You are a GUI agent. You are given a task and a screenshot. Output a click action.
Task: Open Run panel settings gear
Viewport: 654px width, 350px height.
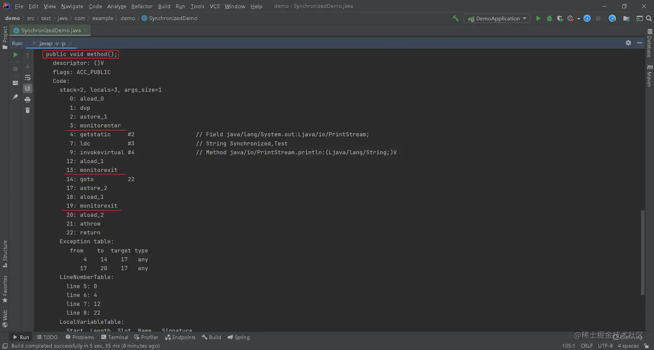coord(628,43)
